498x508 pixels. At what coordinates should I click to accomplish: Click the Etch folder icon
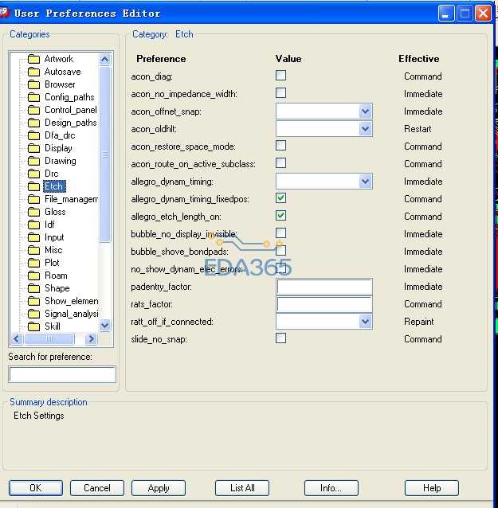(x=33, y=186)
